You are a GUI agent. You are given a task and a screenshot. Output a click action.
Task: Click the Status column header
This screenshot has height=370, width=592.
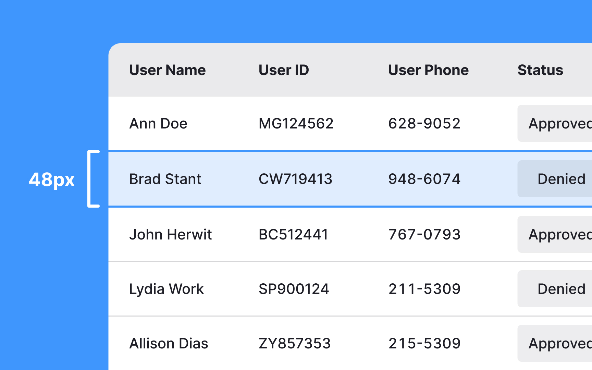tap(540, 70)
